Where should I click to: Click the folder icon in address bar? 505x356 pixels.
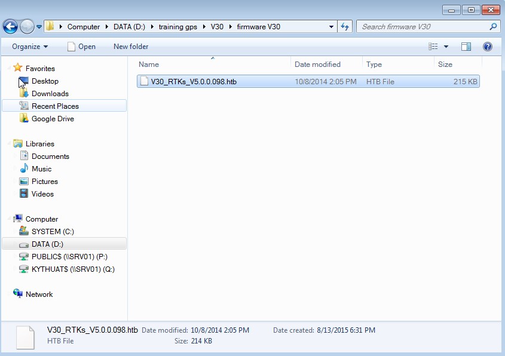[x=50, y=26]
